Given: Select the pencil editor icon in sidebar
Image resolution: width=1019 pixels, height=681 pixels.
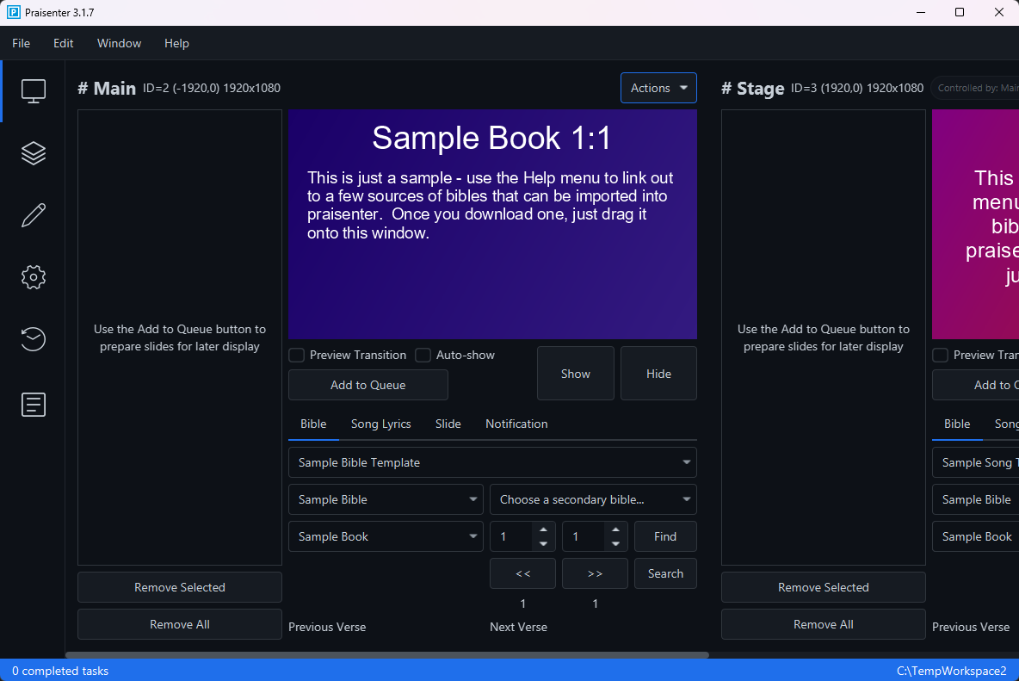Looking at the screenshot, I should tap(33, 214).
